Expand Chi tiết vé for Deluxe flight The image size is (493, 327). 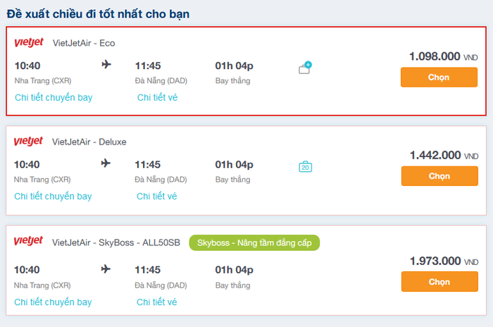156,196
